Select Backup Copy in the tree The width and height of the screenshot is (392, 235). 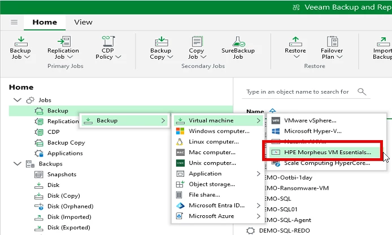point(66,142)
